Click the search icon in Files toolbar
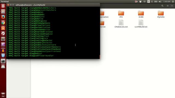 tap(162, 6)
